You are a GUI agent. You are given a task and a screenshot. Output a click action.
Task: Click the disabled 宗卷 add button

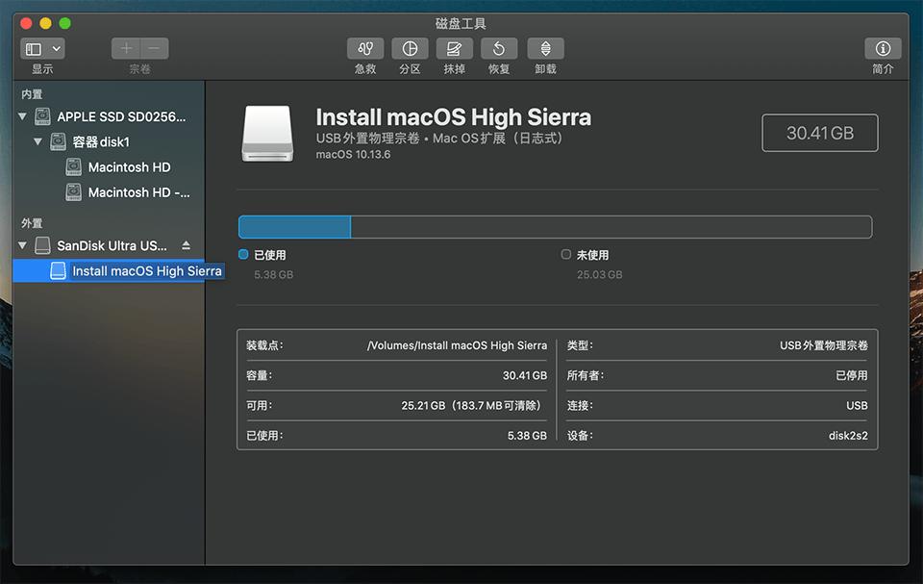(x=126, y=47)
